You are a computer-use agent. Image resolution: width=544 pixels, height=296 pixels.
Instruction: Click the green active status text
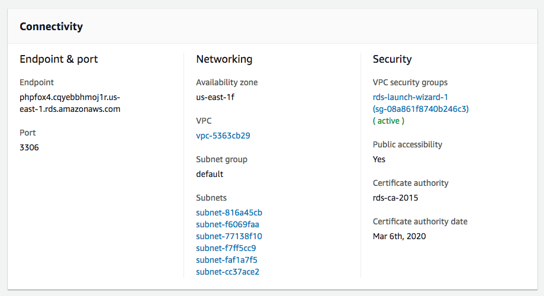388,121
